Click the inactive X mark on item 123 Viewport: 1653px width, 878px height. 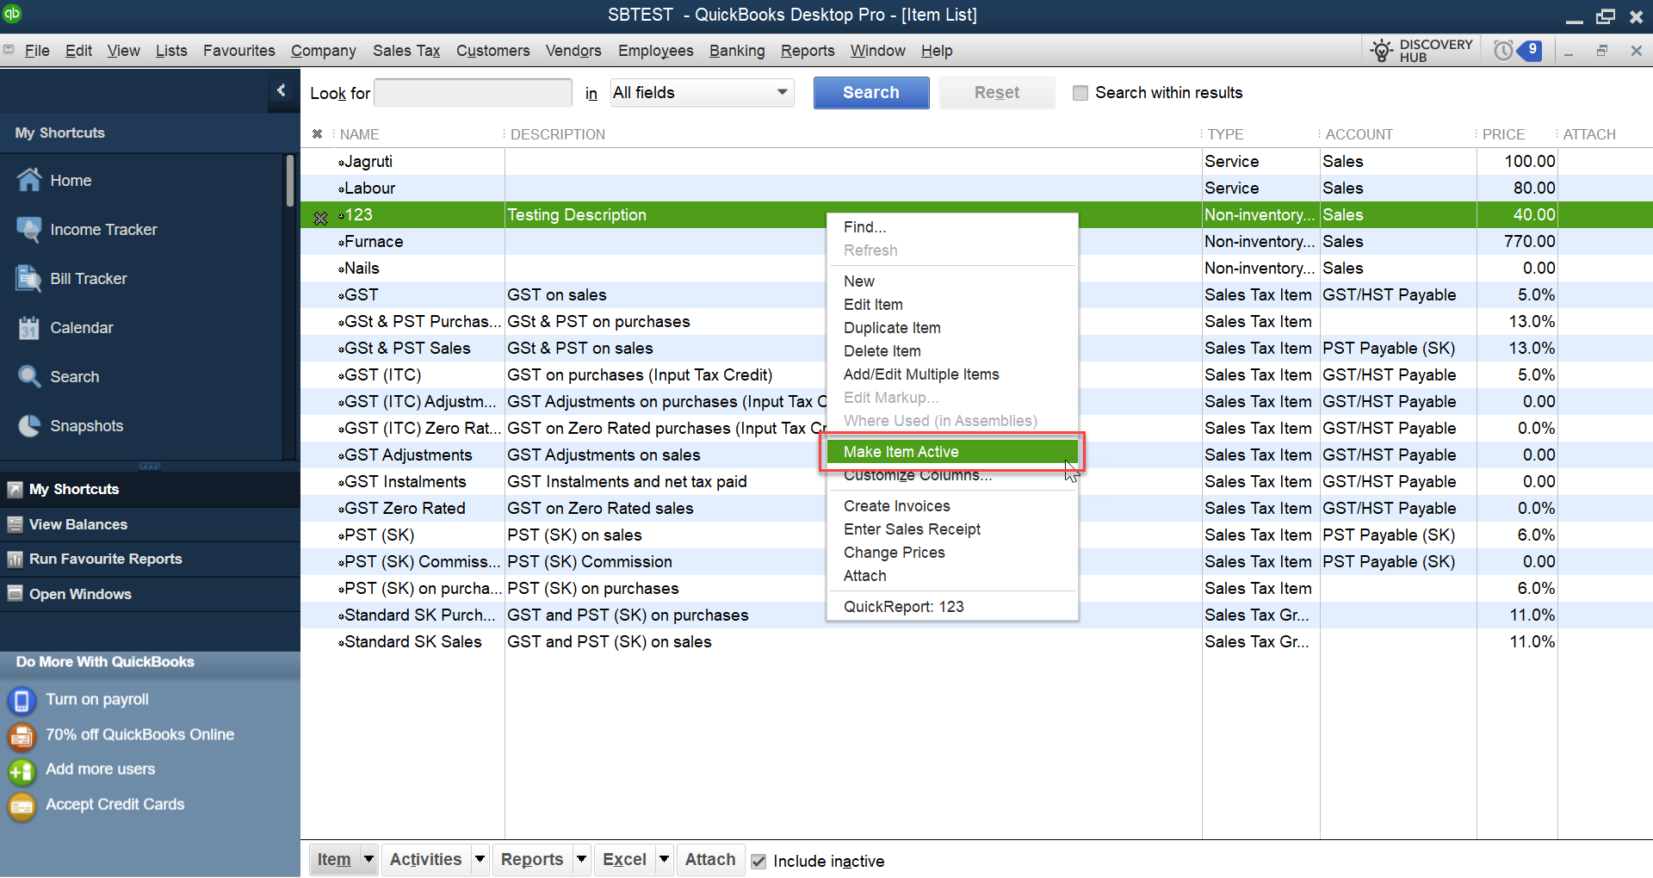(320, 217)
